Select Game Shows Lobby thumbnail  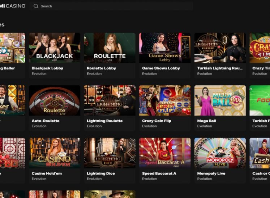pyautogui.click(x=165, y=48)
